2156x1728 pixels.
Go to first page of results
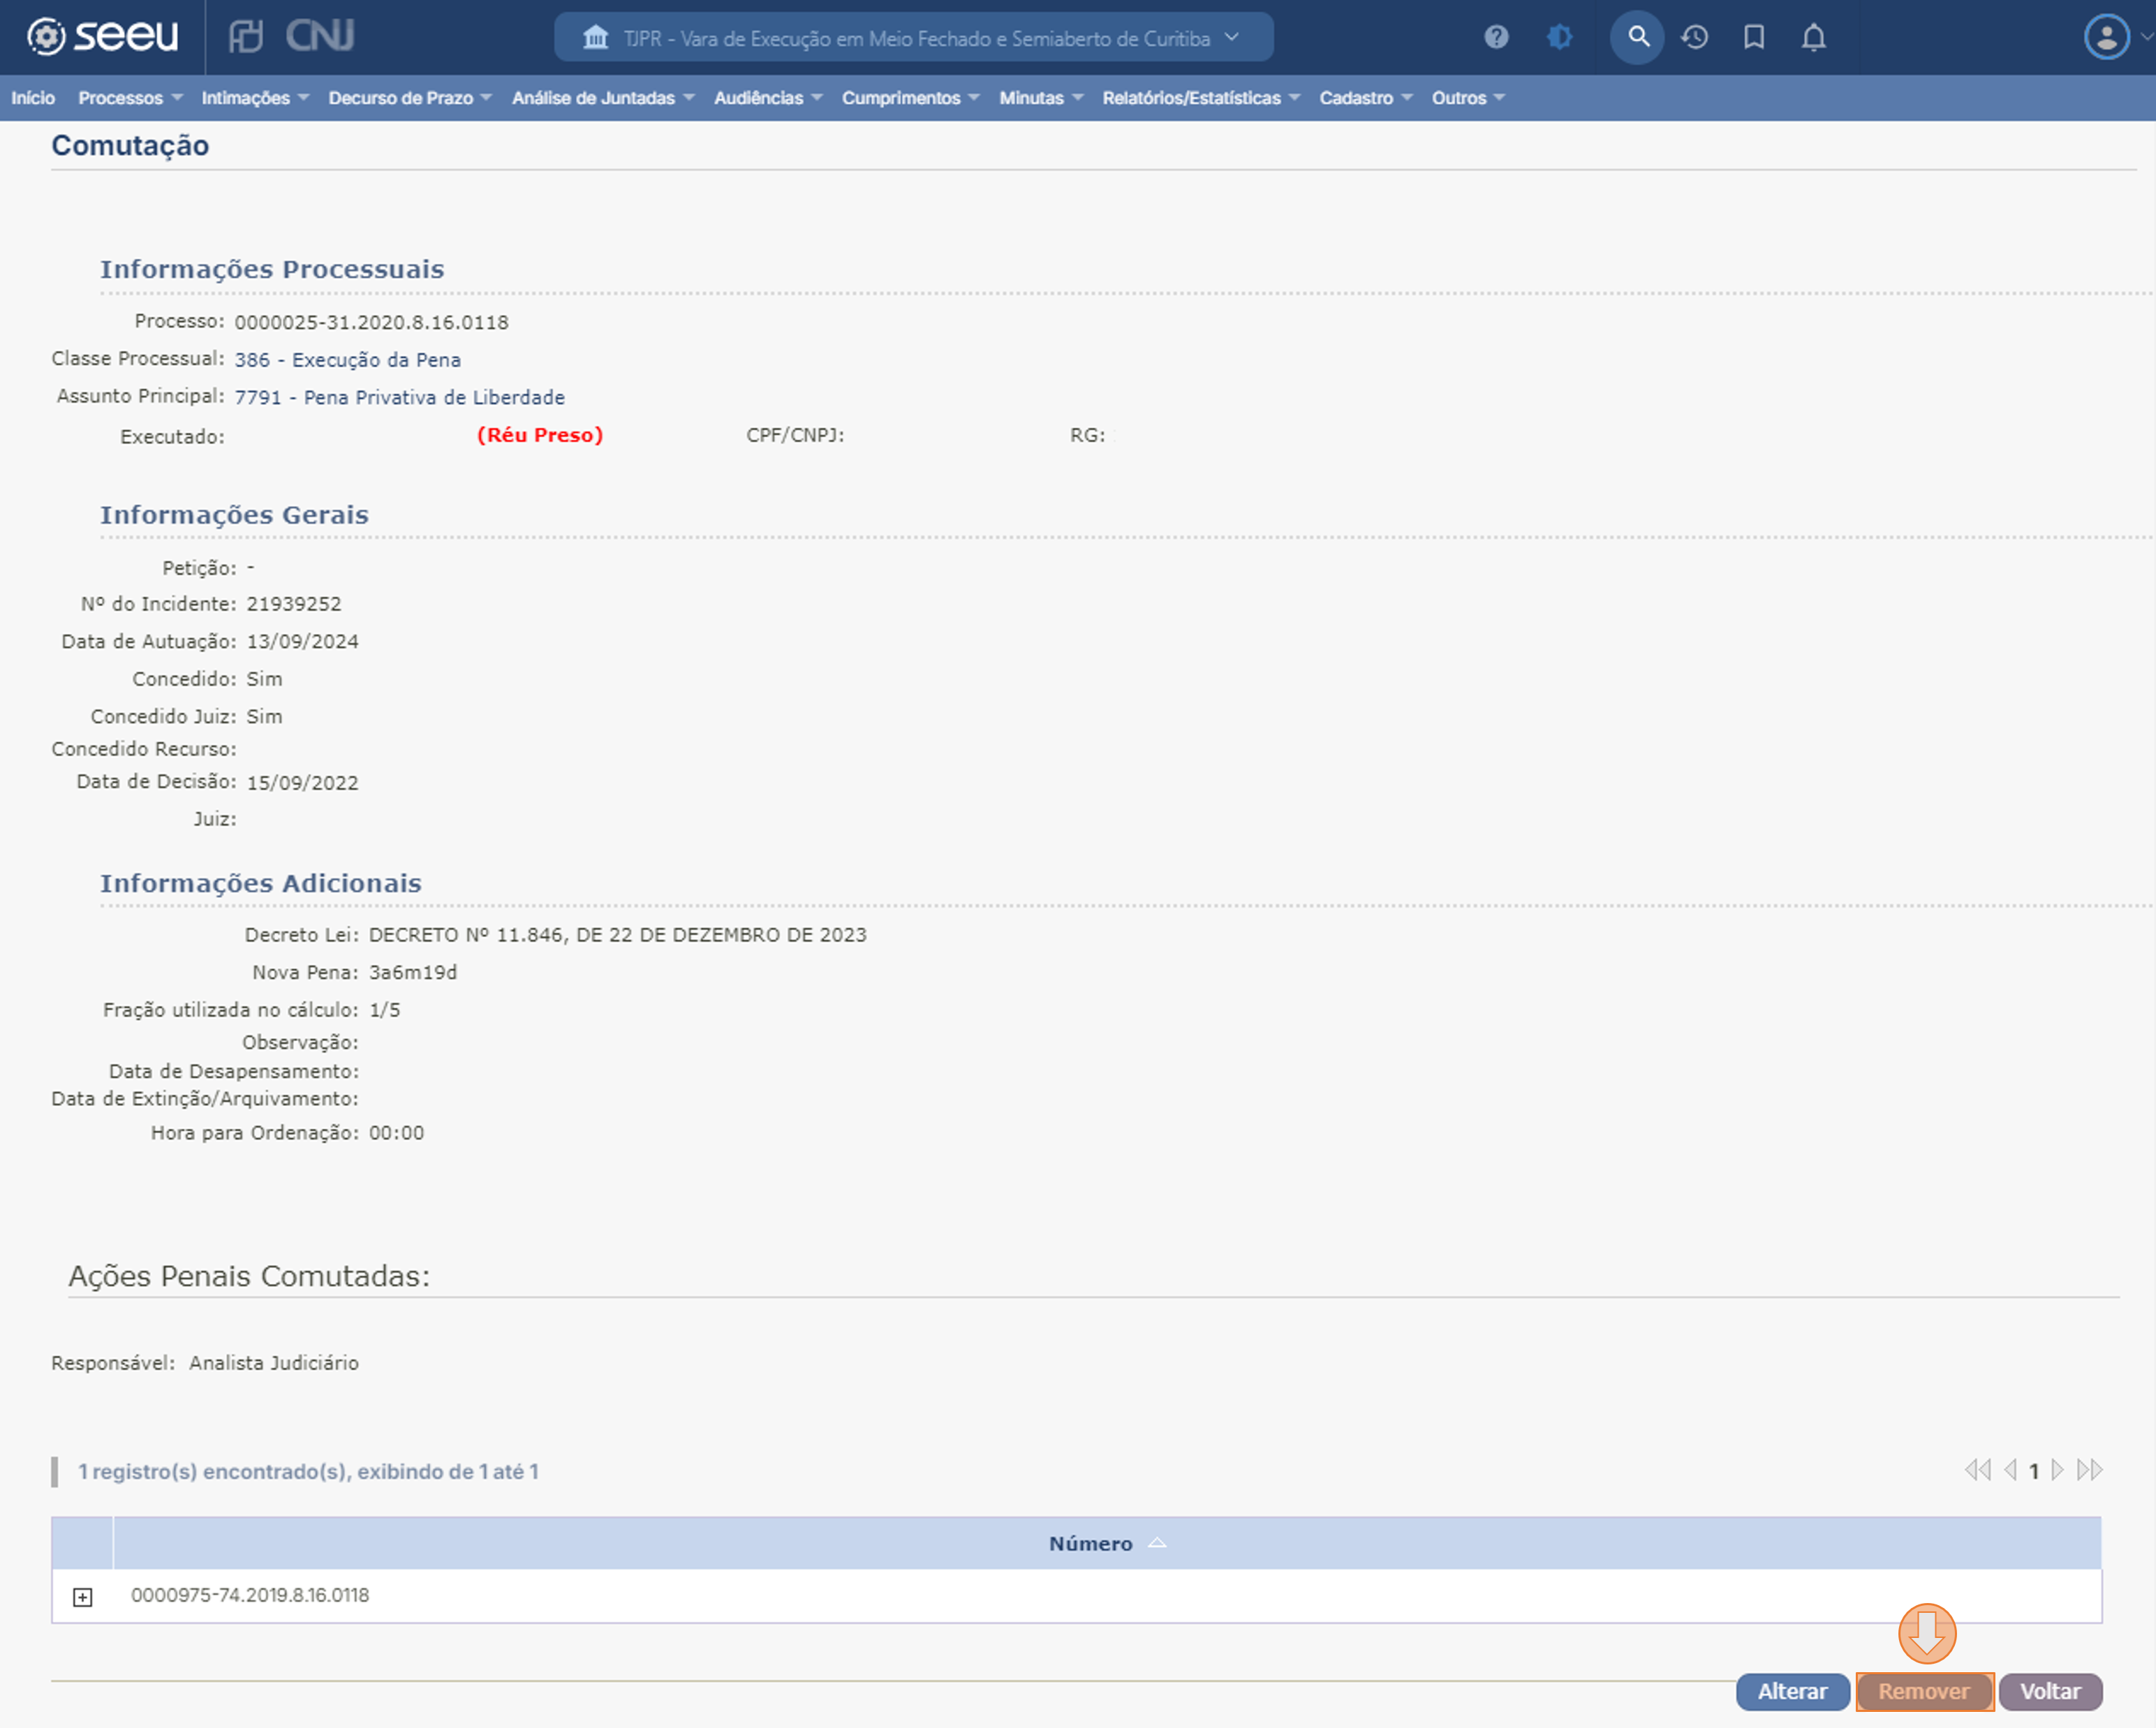pos(1977,1470)
